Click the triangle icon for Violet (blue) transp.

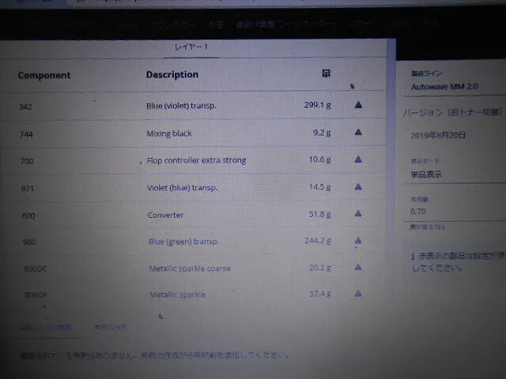coord(358,187)
